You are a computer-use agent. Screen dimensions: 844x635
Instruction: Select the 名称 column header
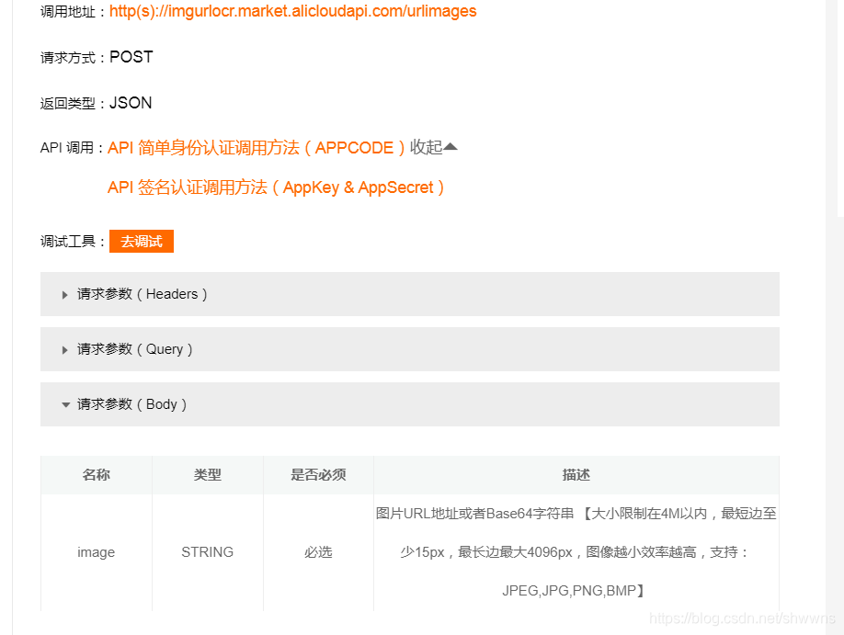tap(97, 474)
